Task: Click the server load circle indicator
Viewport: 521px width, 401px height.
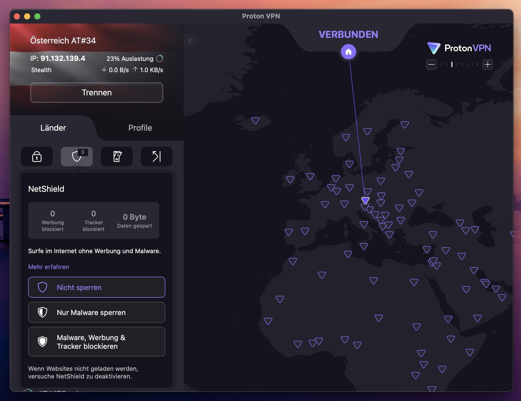Action: tap(160, 59)
